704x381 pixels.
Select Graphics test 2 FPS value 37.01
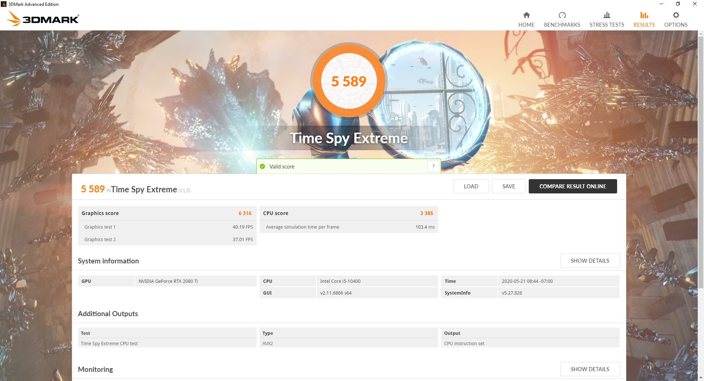[x=243, y=240]
